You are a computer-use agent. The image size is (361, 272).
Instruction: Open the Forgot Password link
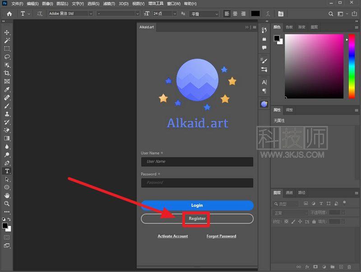221,236
